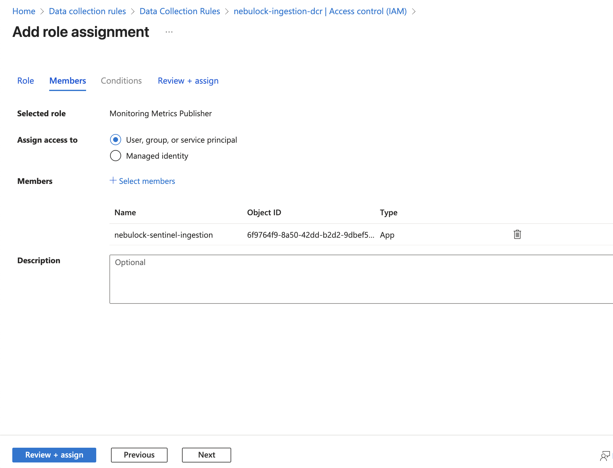
Task: Return to nebulock-ingestion-dcr Access control breadcrumb
Action: click(x=320, y=11)
